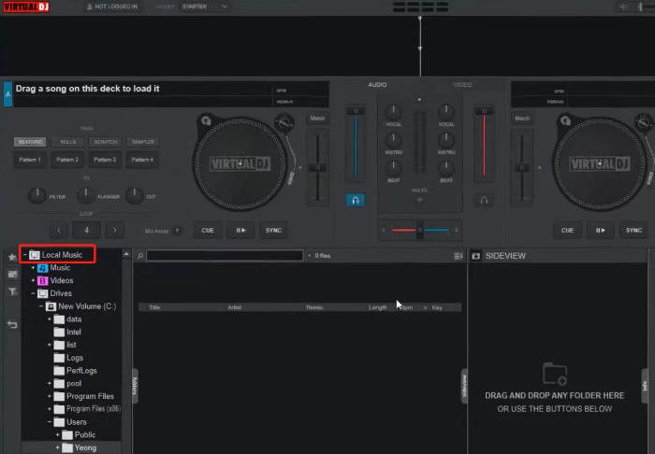The width and height of the screenshot is (655, 454).
Task: Click the NOT LOGGED IN account button
Action: 112,7
